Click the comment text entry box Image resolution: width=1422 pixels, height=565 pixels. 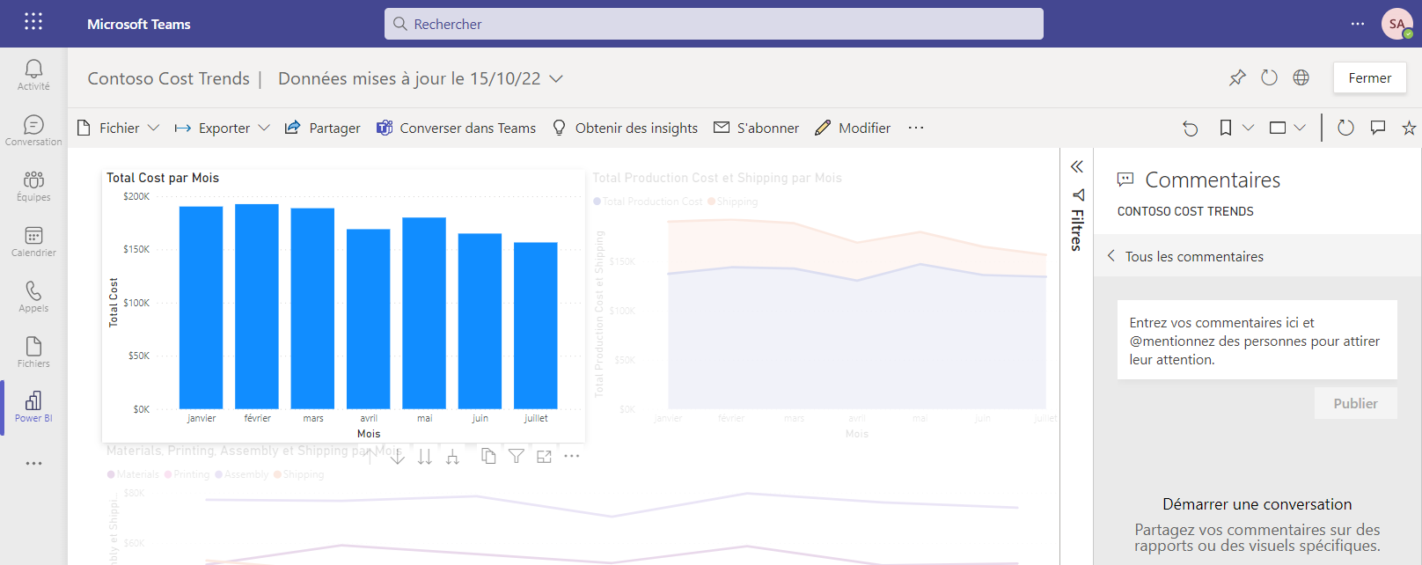click(1257, 341)
